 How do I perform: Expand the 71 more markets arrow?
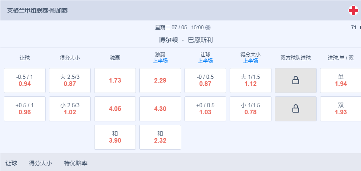coord(360,28)
